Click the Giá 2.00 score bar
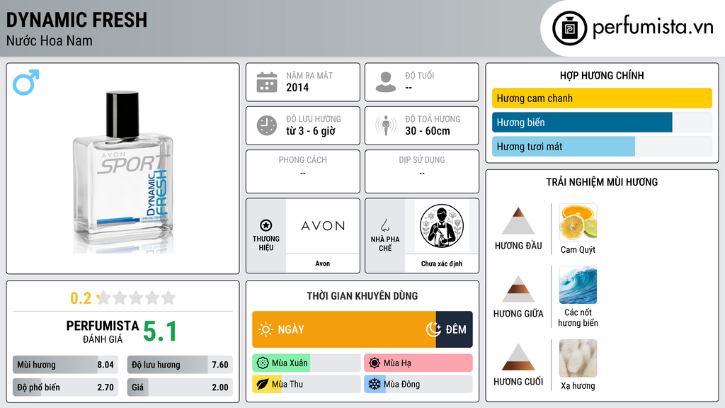725x408 pixels. tap(181, 387)
